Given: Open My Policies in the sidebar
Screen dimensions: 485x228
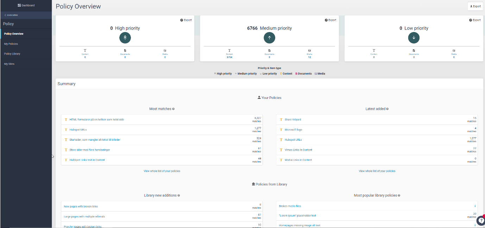Looking at the screenshot, I should click(x=11, y=44).
